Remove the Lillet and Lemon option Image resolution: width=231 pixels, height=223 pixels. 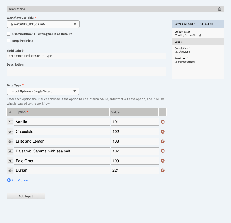163,141
